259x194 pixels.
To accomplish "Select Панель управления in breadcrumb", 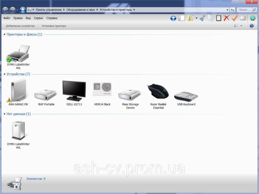I will tap(48, 10).
